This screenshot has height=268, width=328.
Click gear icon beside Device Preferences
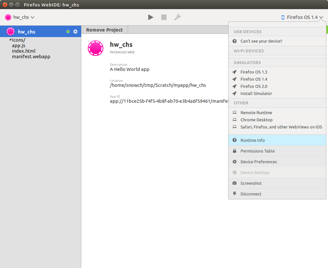click(234, 162)
